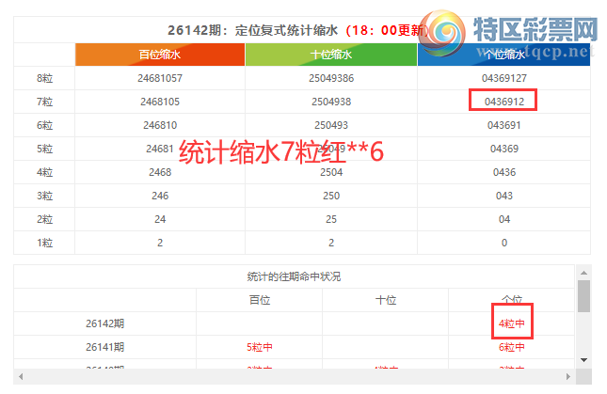Click value 2504 in the 4粒 row
Image resolution: width=607 pixels, height=394 pixels.
pyautogui.click(x=331, y=172)
